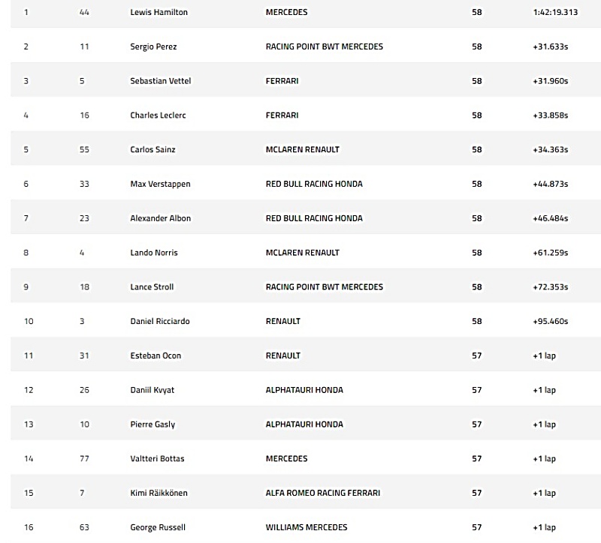This screenshot has width=601, height=543.
Task: Click Daniel Ricciardo's name
Action: point(160,321)
